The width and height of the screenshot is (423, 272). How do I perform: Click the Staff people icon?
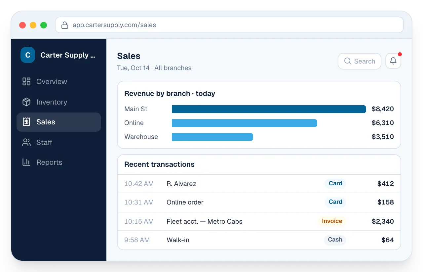coord(26,142)
